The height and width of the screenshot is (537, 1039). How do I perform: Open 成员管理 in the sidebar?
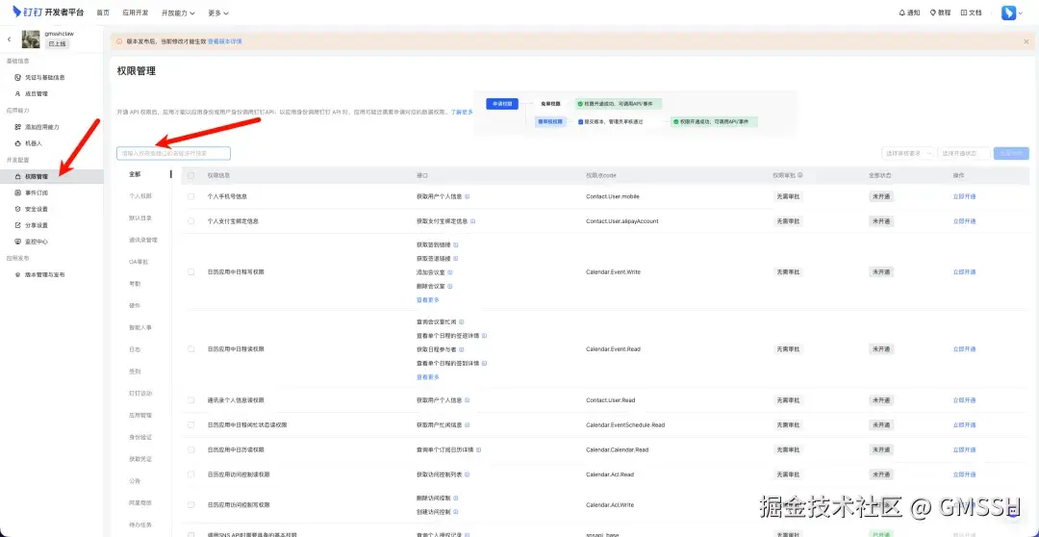tap(37, 93)
